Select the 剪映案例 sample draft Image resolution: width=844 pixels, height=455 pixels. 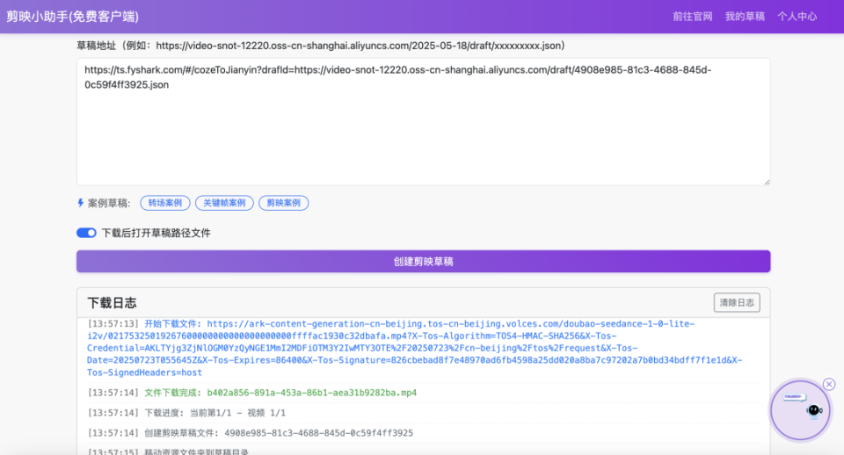284,203
